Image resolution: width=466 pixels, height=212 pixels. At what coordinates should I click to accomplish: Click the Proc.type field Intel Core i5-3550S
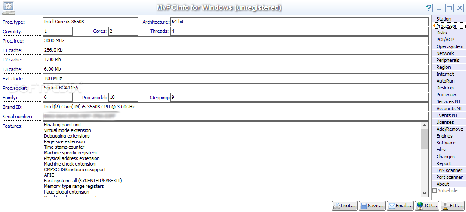coord(90,22)
